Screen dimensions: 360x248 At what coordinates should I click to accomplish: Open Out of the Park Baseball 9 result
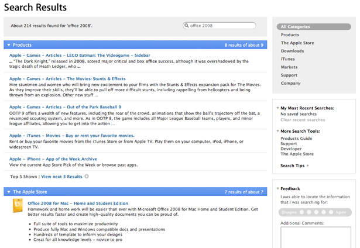pos(65,107)
